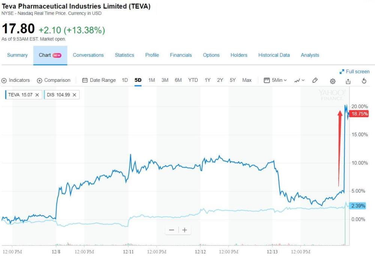Go to the Analysts tab
375x256 pixels.
310,55
